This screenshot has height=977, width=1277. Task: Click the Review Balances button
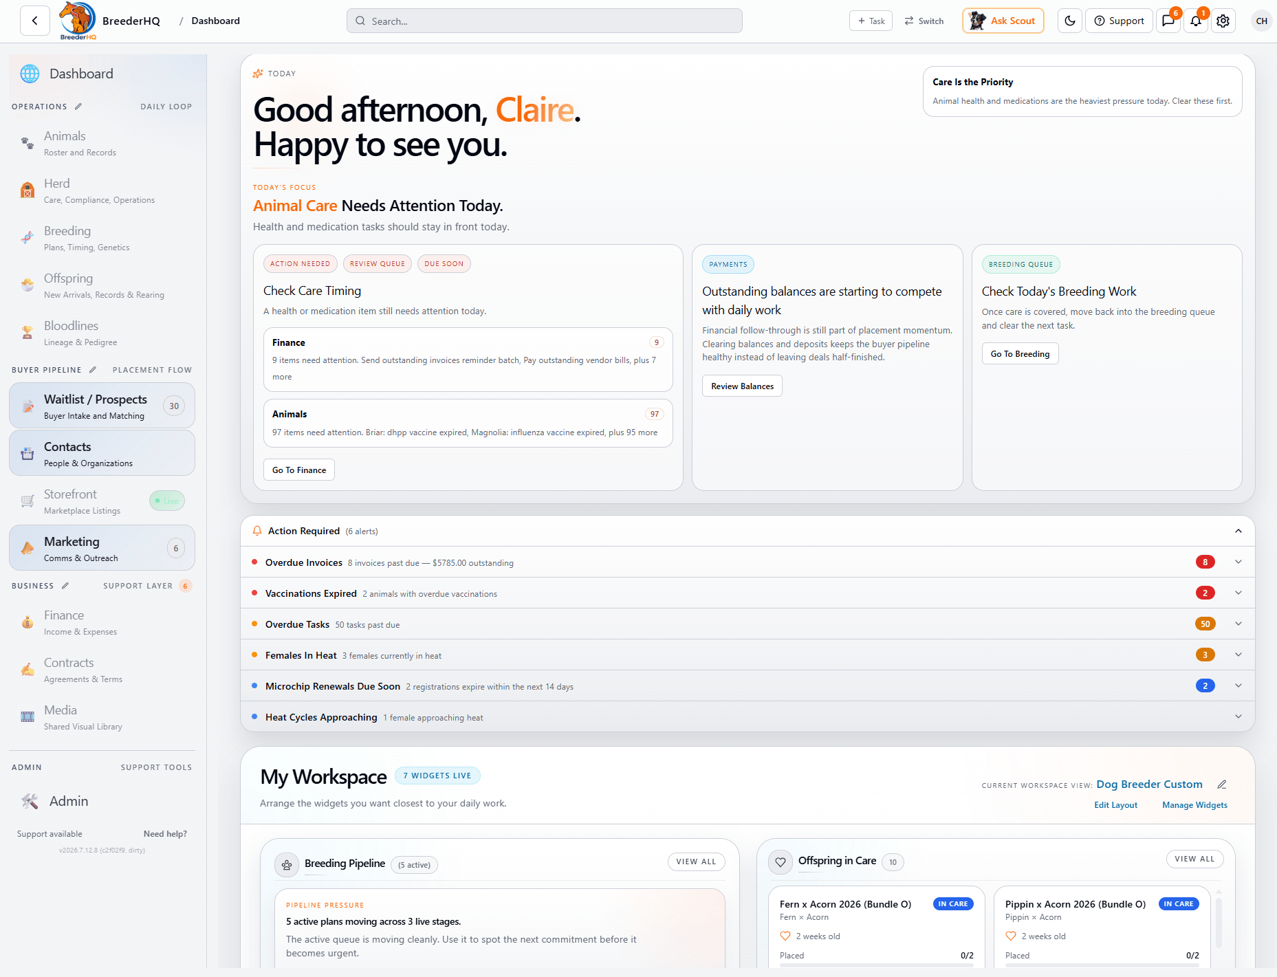coord(742,386)
